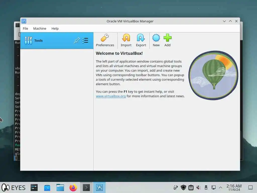Click the Import appliance icon

pos(126,40)
